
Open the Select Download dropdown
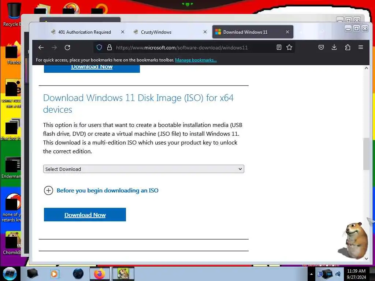click(x=144, y=169)
